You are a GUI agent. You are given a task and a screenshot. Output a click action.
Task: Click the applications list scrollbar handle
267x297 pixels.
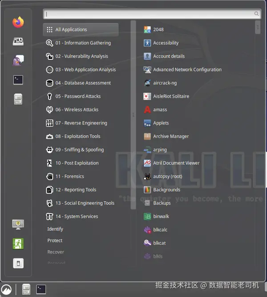pos(258,27)
